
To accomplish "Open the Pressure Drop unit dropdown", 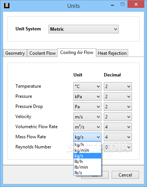I will click(87, 106).
